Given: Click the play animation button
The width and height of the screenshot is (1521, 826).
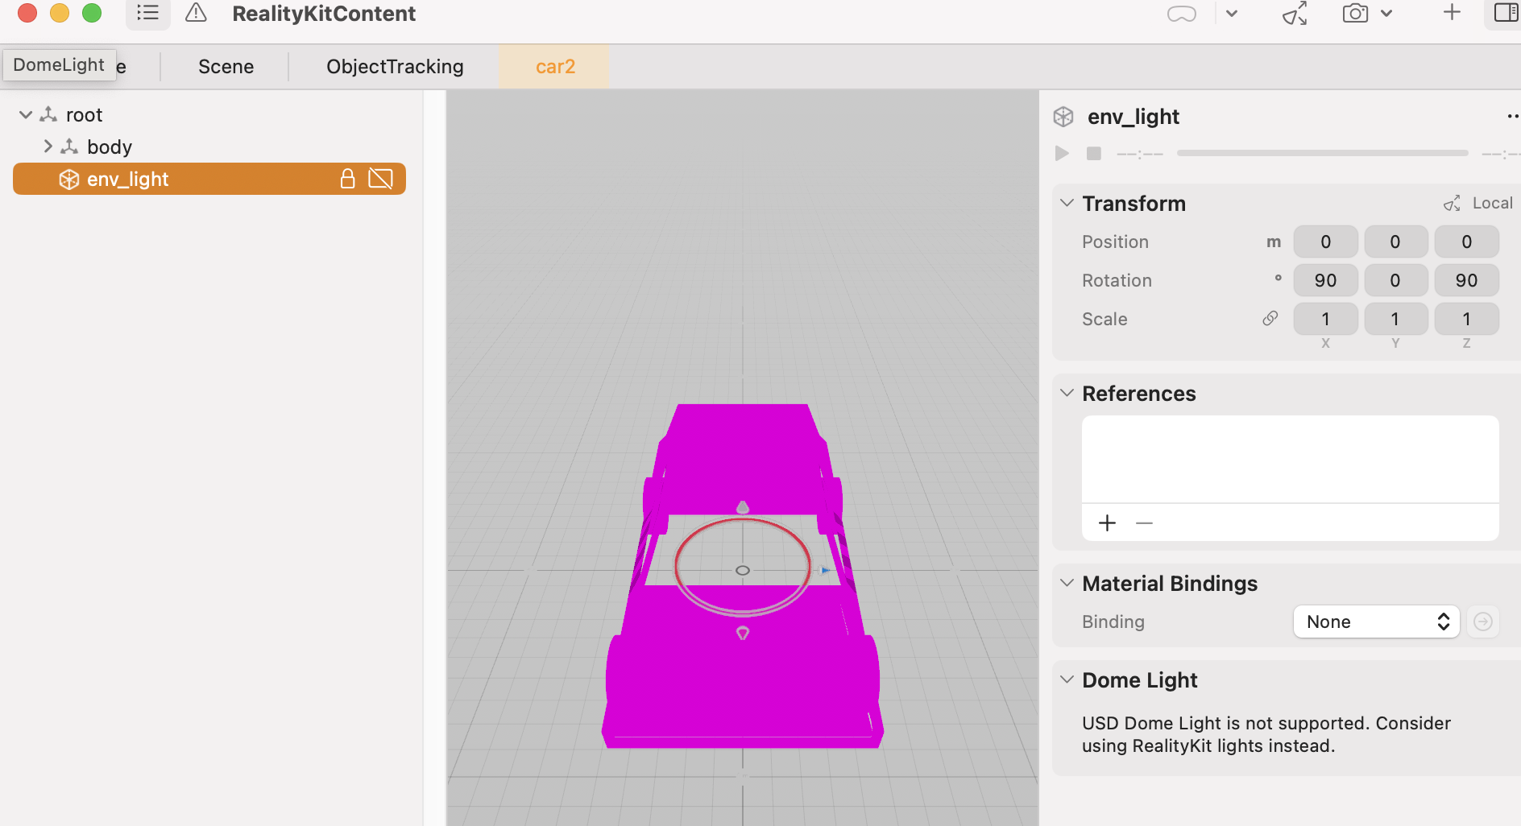Looking at the screenshot, I should [x=1062, y=153].
